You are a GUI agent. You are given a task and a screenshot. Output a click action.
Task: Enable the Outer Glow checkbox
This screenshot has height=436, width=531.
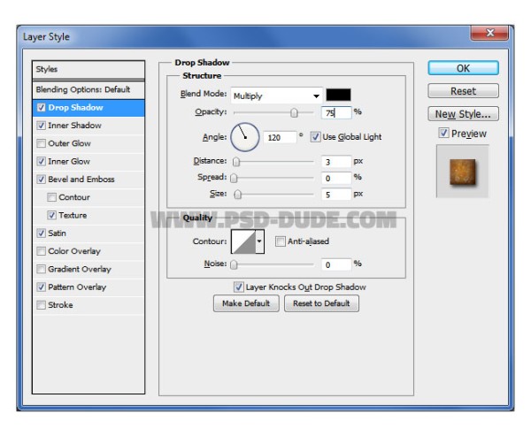pyautogui.click(x=42, y=143)
